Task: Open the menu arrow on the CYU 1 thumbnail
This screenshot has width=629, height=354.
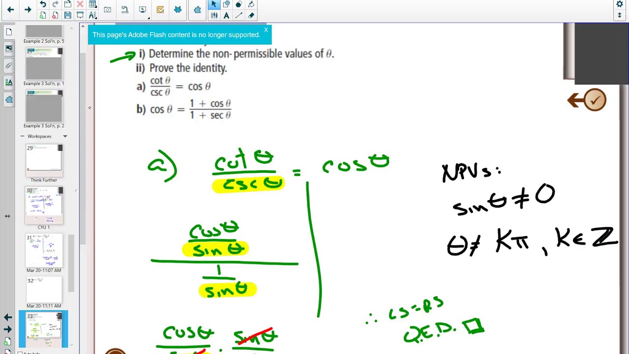Action: (x=60, y=190)
